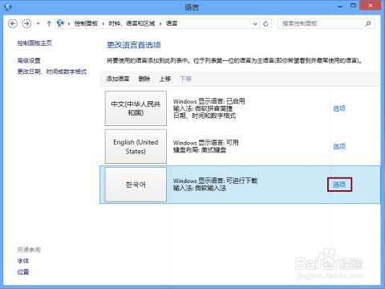The width and height of the screenshot is (385, 289).
Task: Refresh the page with the refresh icon
Action: pos(265,24)
